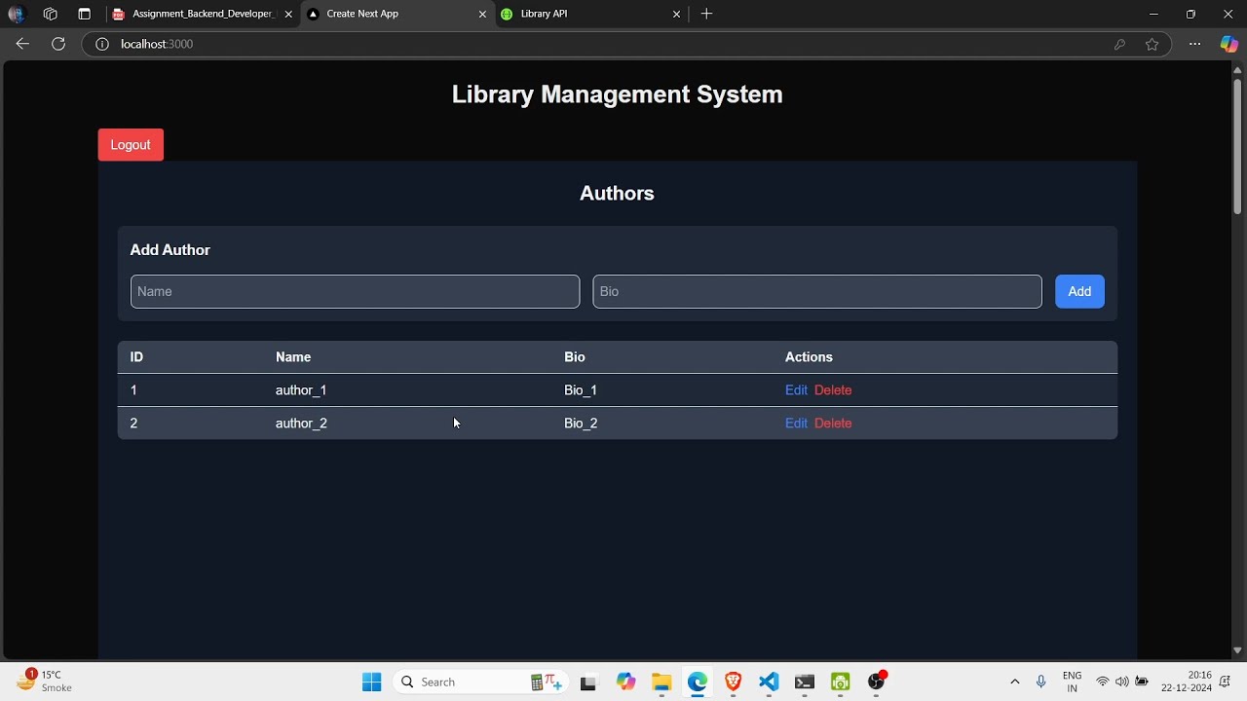Open the weather widget showing 15°C Smoke
The height and width of the screenshot is (701, 1247).
(x=45, y=681)
